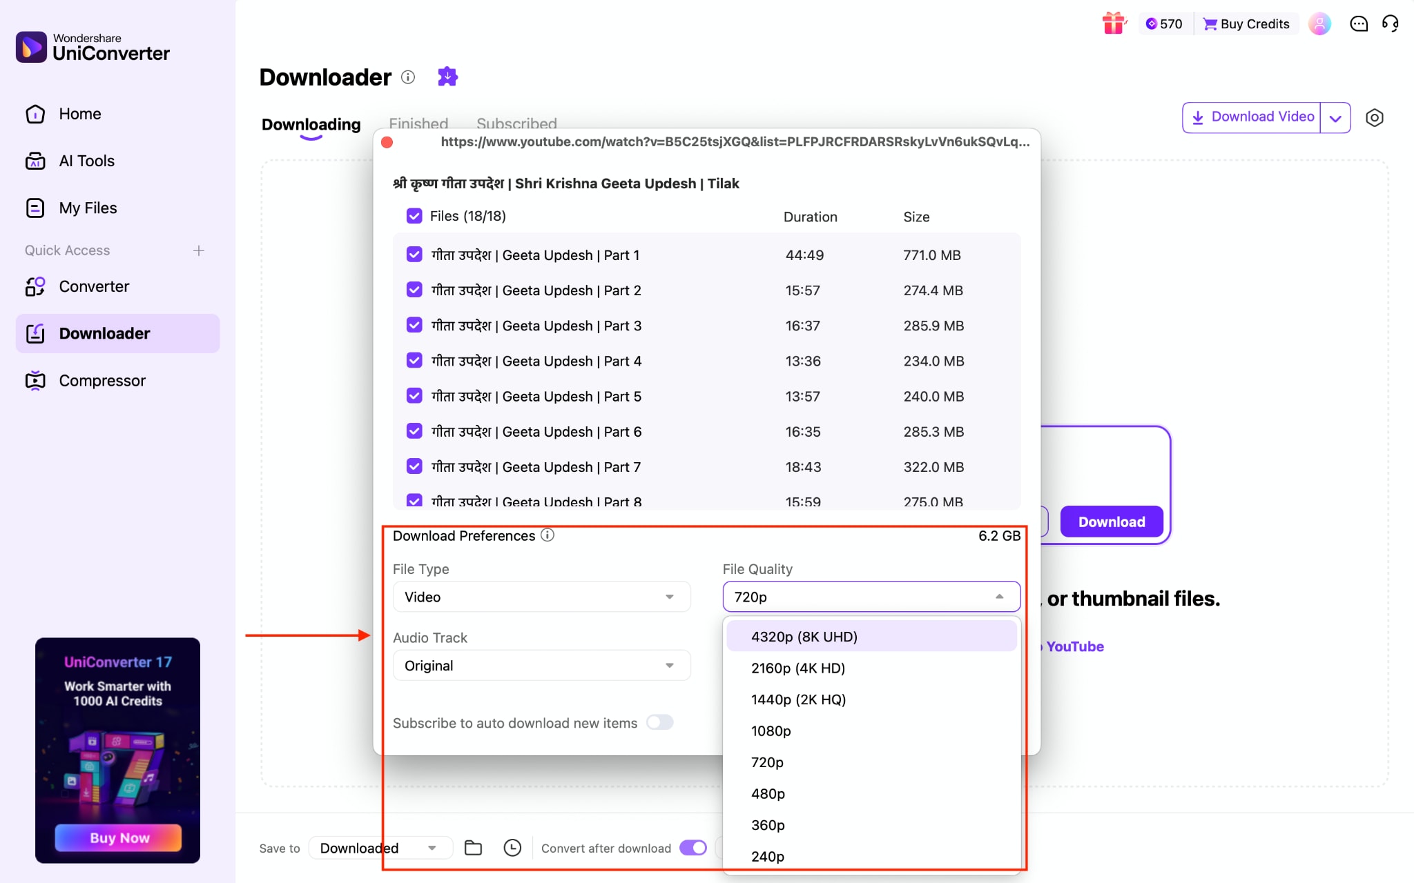Viewport: 1414px width, 883px height.
Task: Uncheck Geeta Updesh Part 3
Action: [414, 325]
